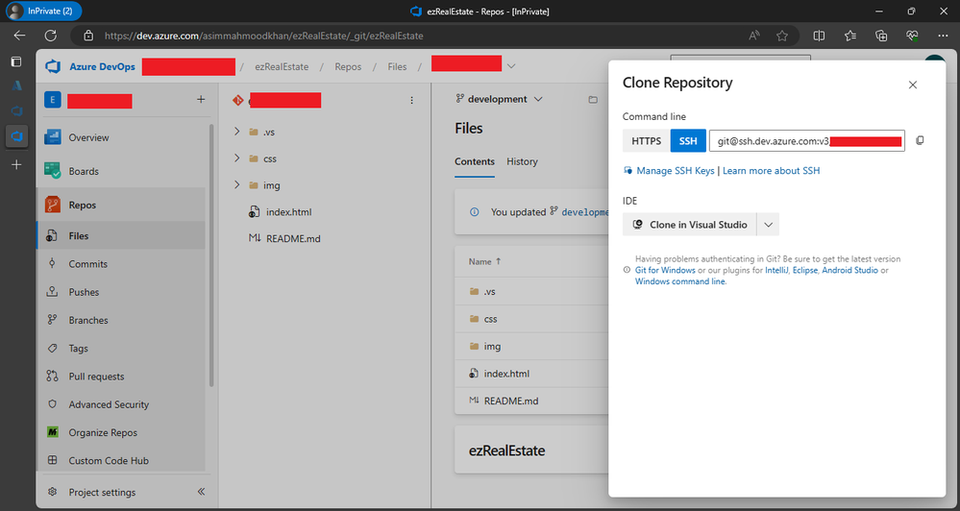Collapse the sidebar with double-chevron icon
The height and width of the screenshot is (511, 960).
[x=201, y=492]
